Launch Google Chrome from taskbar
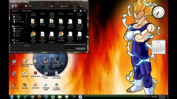The image size is (177, 99). click(32, 97)
